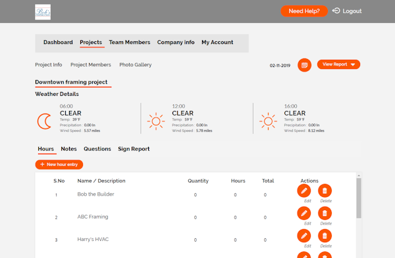Screen dimensions: 395x258
Task: Click the Need Help? button
Action: 304,11
